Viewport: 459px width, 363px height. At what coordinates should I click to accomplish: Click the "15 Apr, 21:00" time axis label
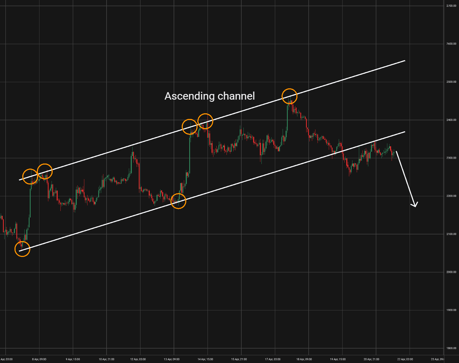tap(239, 359)
